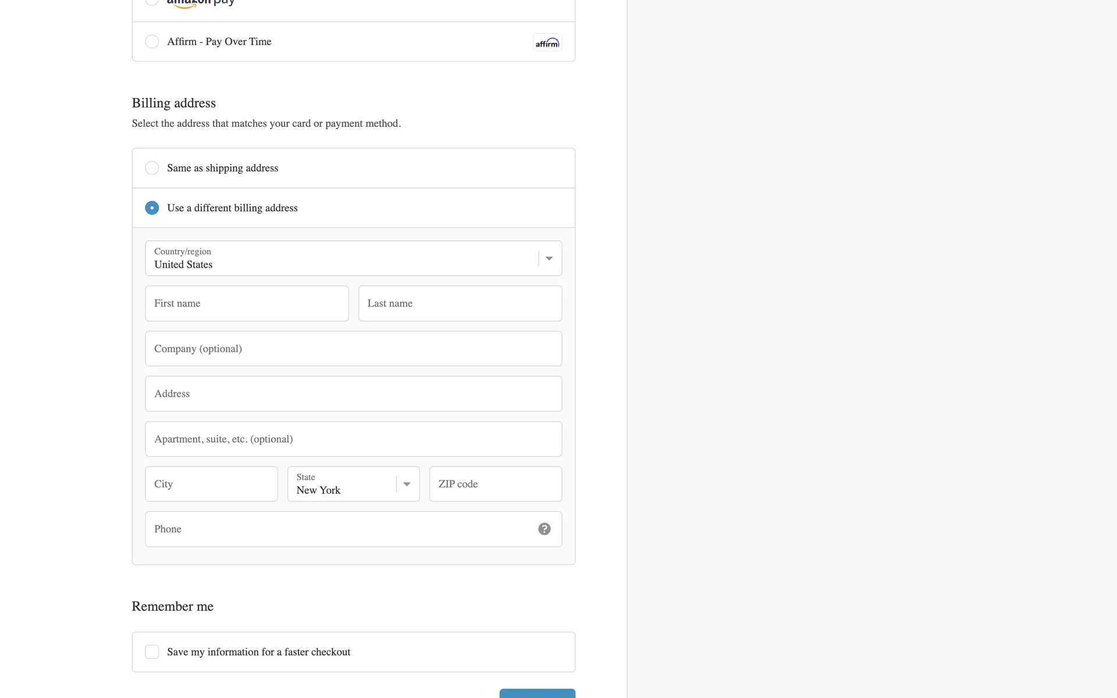1117x698 pixels.
Task: Click the First name field
Action: tap(247, 303)
